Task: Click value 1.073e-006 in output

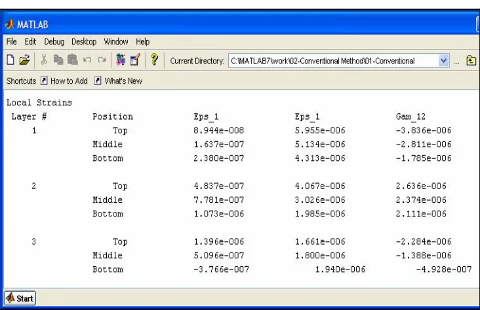Action: pos(219,214)
